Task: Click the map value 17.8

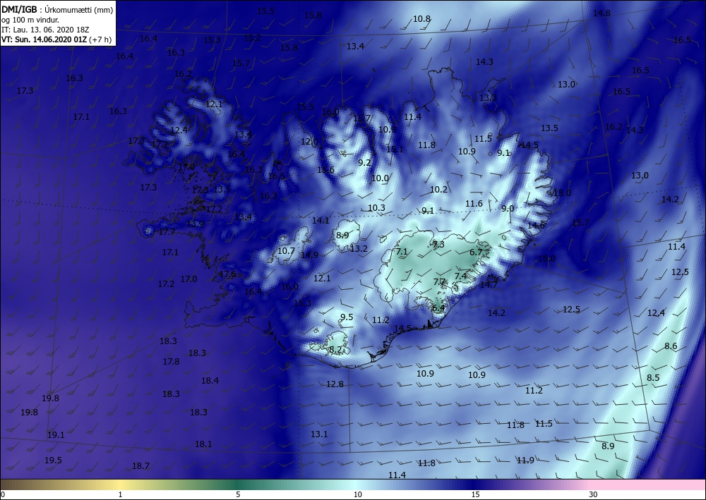Action: (x=171, y=362)
